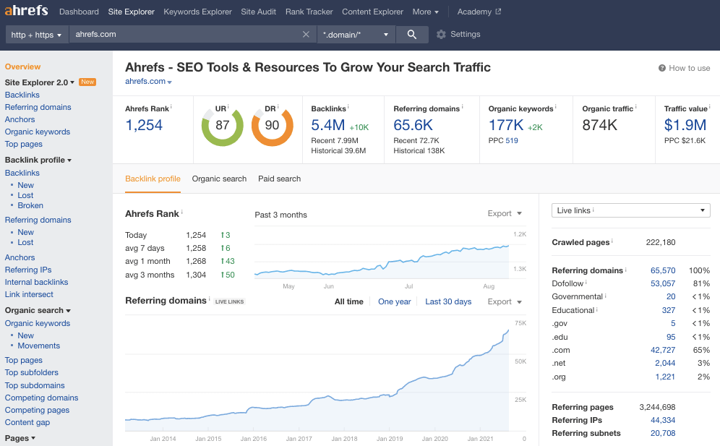Open the PPC 519 link under Organic keywords
The width and height of the screenshot is (720, 446).
point(510,140)
